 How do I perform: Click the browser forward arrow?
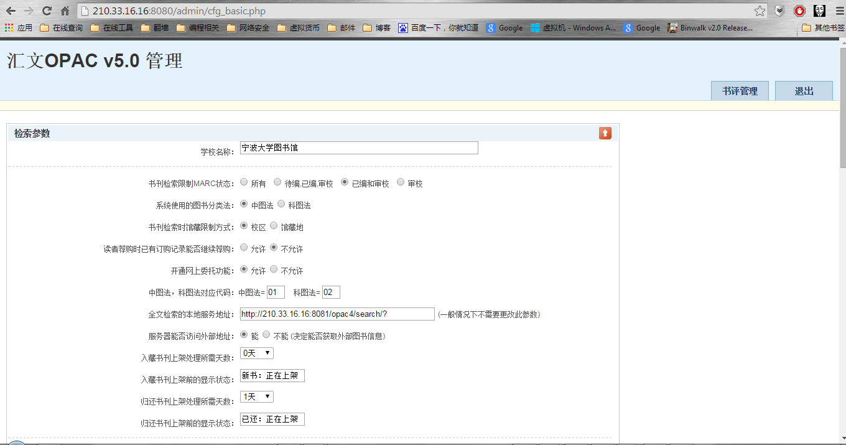point(29,11)
